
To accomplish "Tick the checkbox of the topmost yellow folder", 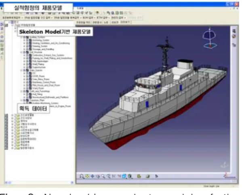I will click(15, 115).
